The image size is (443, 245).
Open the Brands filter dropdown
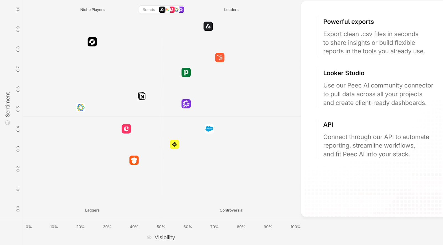coord(162,10)
